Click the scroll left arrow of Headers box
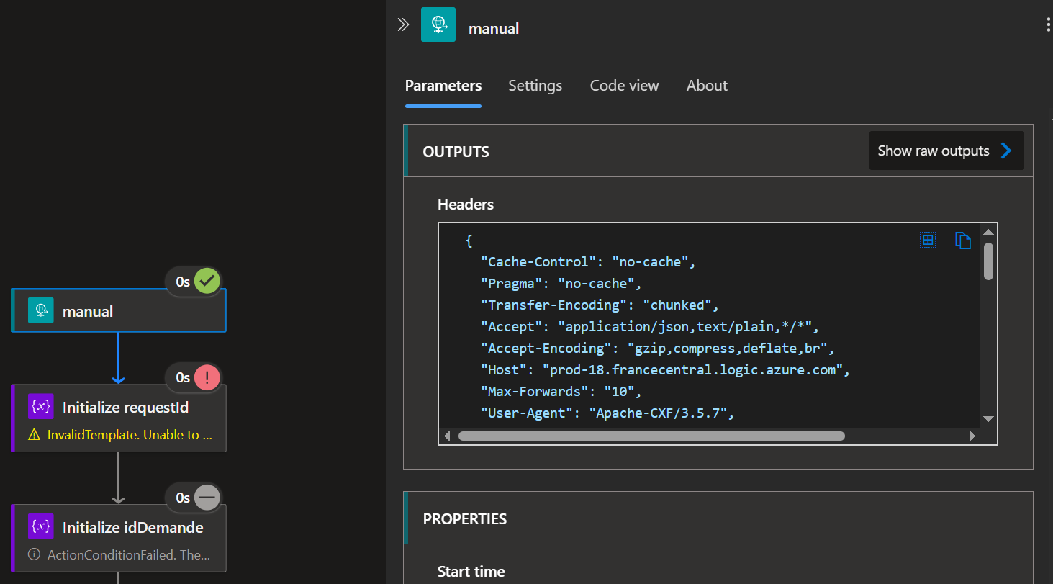Screen dimensions: 1053x584 pyautogui.click(x=447, y=436)
